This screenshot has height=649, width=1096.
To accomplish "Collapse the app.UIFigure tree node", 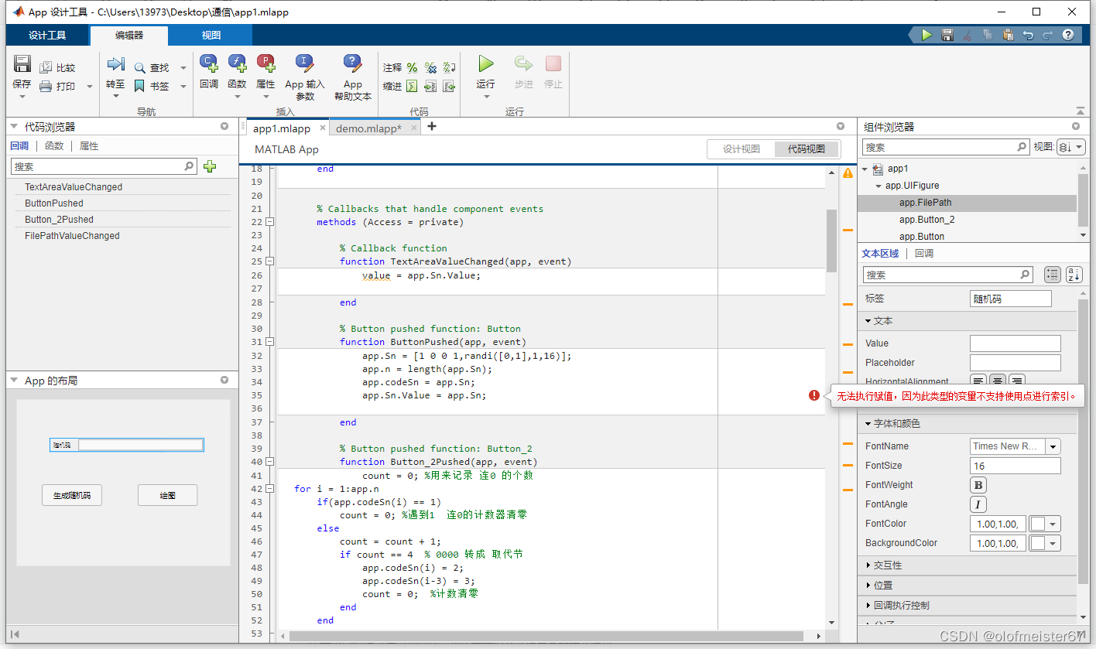I will click(x=879, y=186).
